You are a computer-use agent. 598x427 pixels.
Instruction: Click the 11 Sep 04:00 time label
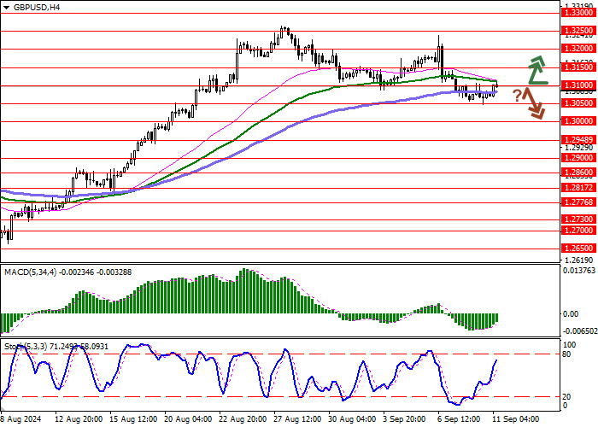coord(516,419)
